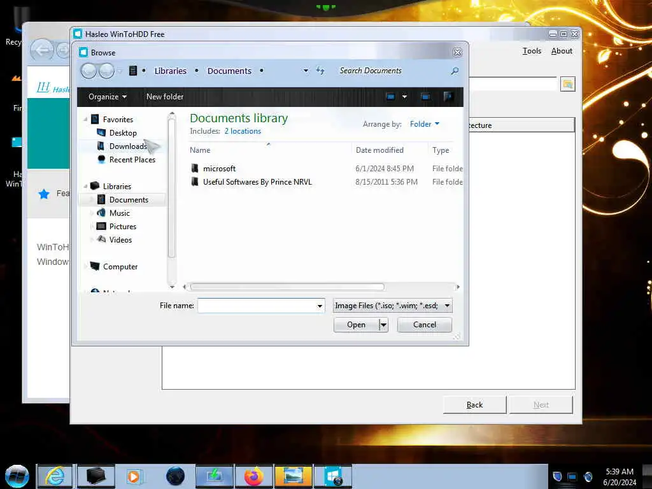Select the Documents library in tree

point(129,199)
